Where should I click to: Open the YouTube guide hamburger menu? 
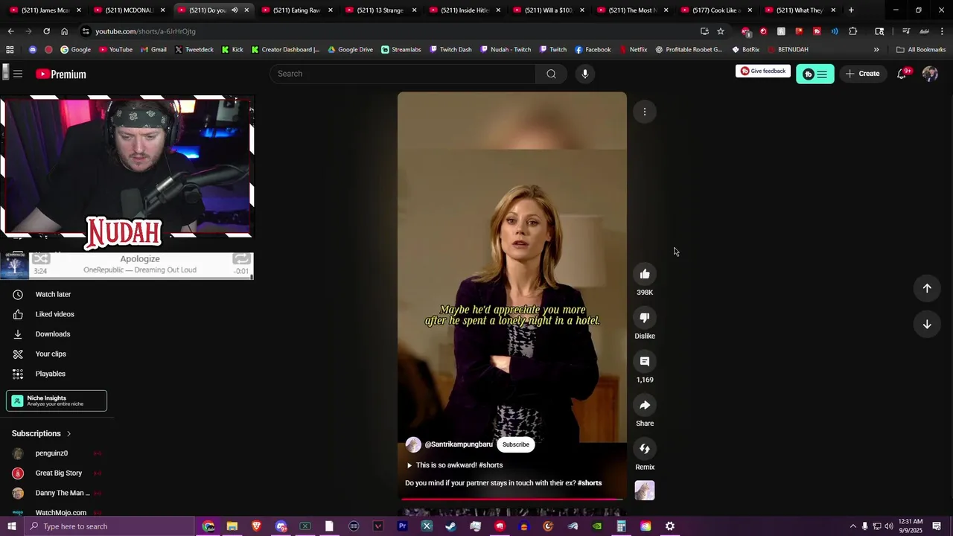click(18, 74)
